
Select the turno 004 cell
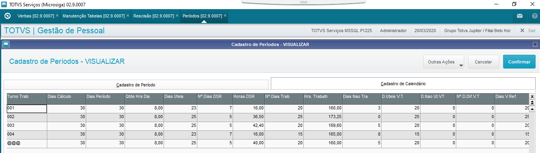[x=27, y=135]
